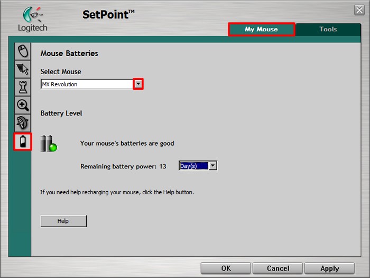Click the Cancel button

(x=277, y=268)
